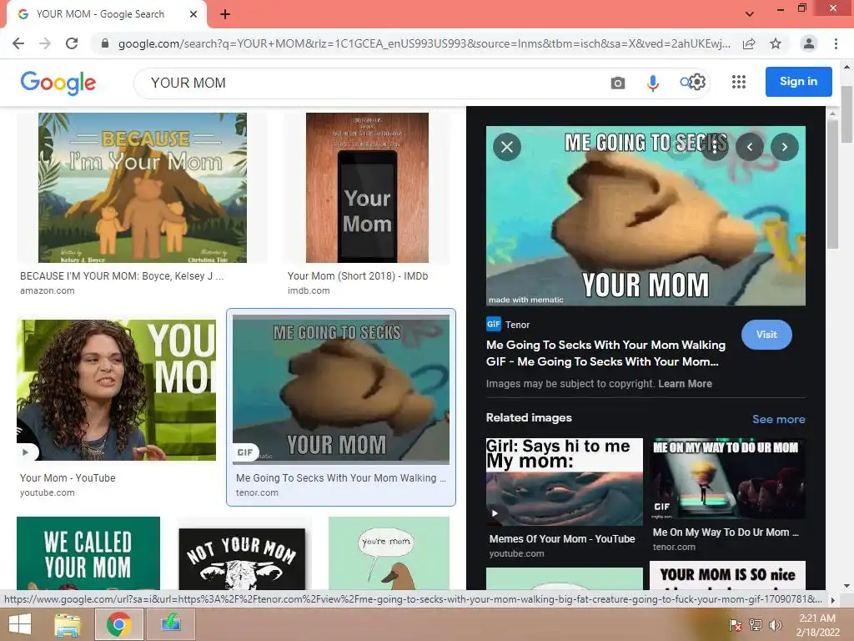Viewport: 854px width, 641px height.
Task: Click the volume speaker tray icon
Action: (775, 624)
